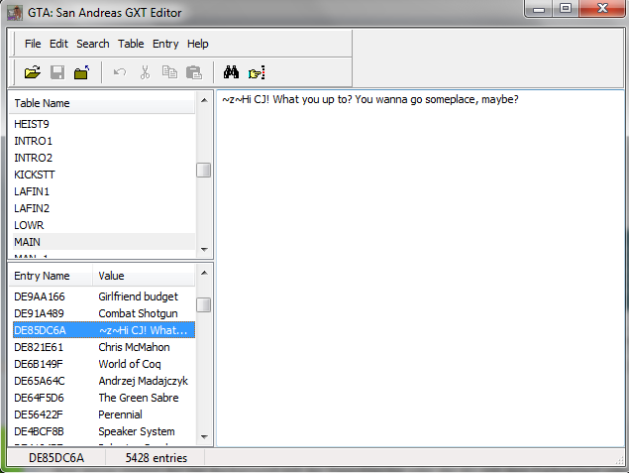This screenshot has height=473, width=629.
Task: Click the Copy pages icon
Action: [x=169, y=72]
